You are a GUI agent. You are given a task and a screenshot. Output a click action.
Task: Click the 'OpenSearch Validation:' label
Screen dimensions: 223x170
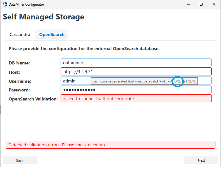click(x=33, y=99)
